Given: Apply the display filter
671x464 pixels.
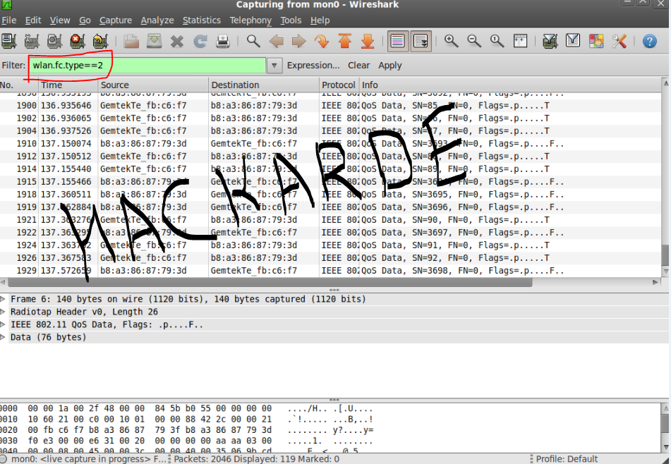Looking at the screenshot, I should (390, 66).
